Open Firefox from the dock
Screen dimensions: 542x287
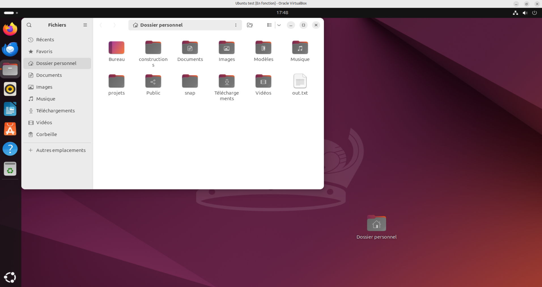[10, 29]
